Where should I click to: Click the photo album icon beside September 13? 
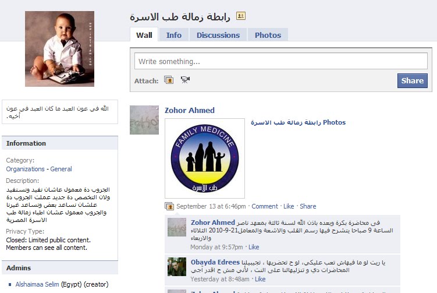click(x=169, y=206)
